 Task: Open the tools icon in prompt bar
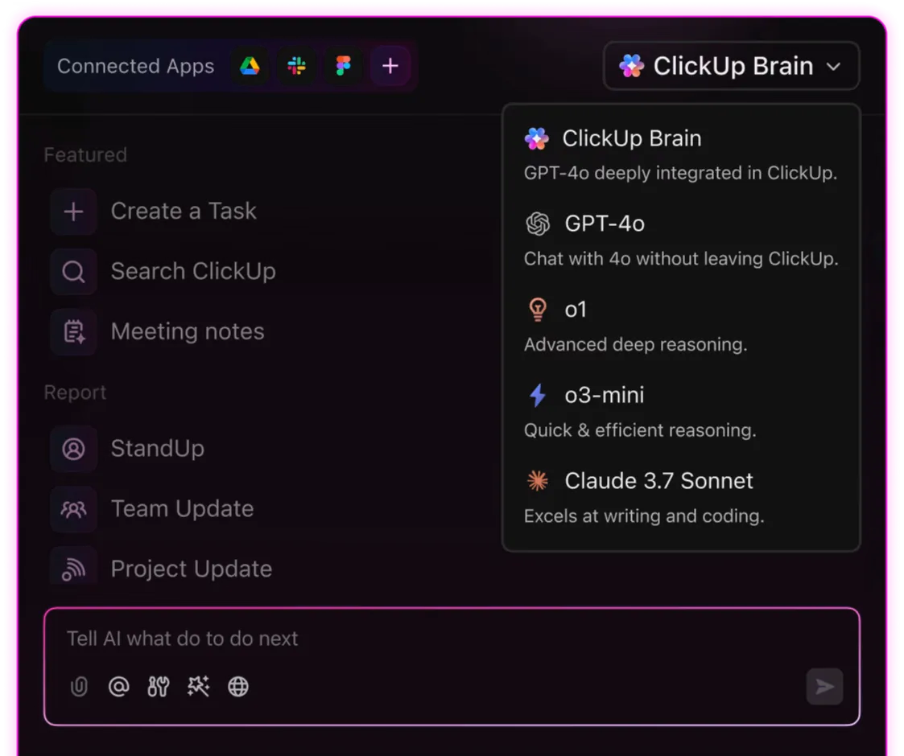(x=158, y=686)
